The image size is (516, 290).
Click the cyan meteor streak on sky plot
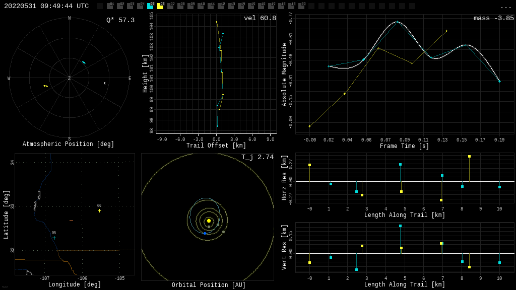coord(84,62)
